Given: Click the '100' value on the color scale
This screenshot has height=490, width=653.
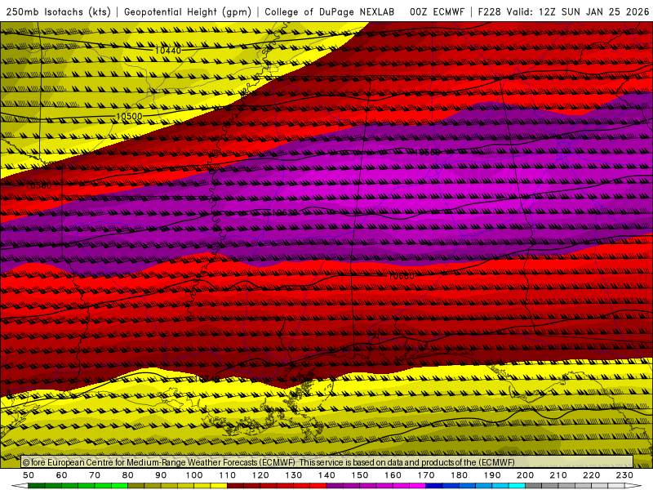Looking at the screenshot, I should pyautogui.click(x=194, y=475).
